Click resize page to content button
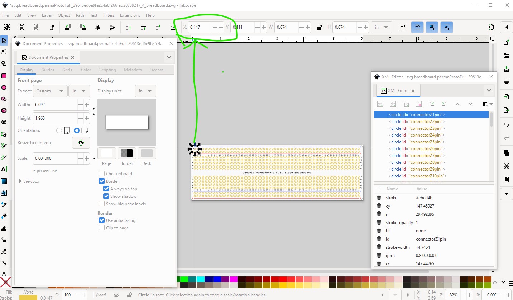Image resolution: width=513 pixels, height=300 pixels. point(81,143)
